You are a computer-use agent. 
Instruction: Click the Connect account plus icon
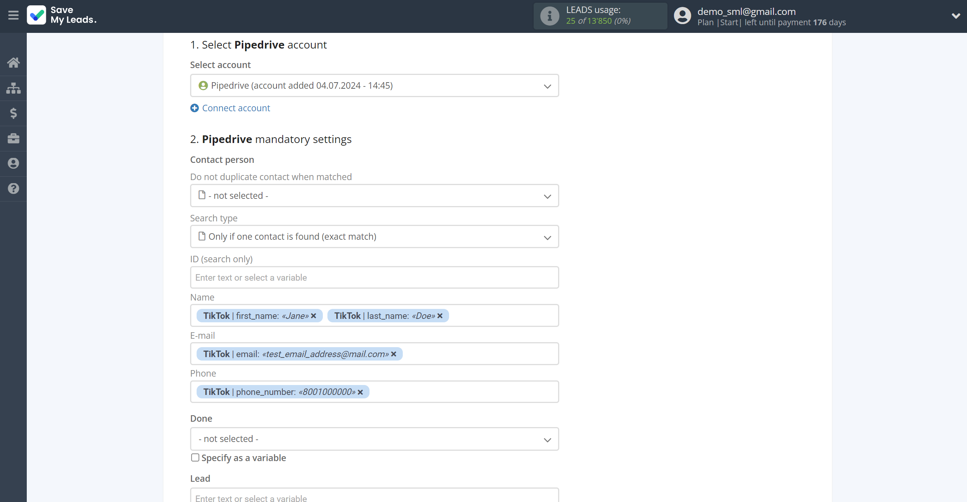[194, 108]
